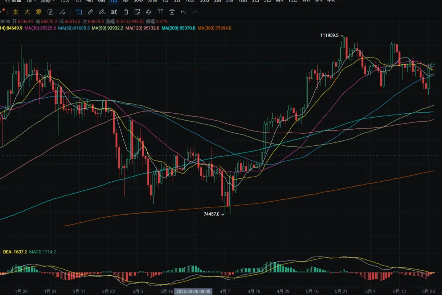442x295 pixels.
Task: Click the MA(200) legend label
Action: [179, 28]
